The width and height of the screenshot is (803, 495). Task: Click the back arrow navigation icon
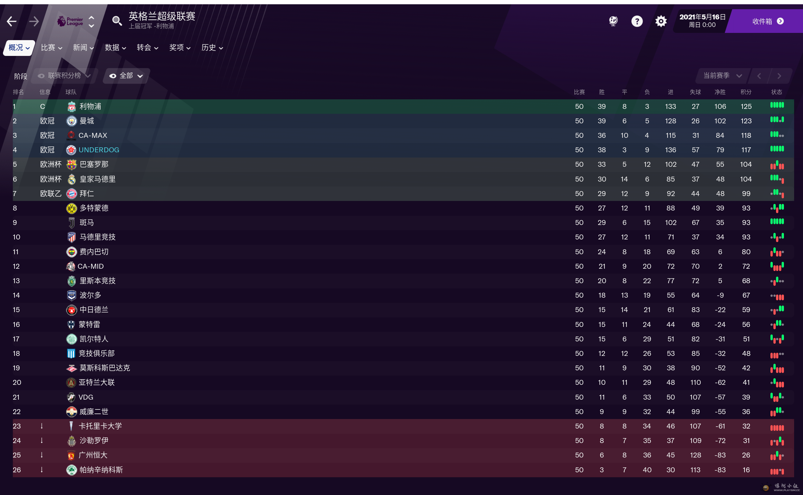click(12, 22)
